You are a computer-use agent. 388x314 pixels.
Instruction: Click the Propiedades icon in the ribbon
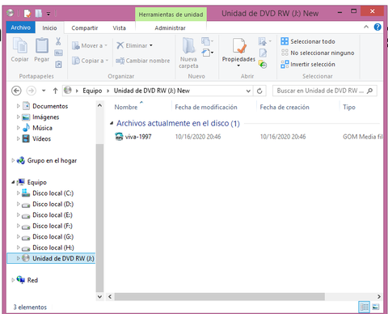pos(239,46)
